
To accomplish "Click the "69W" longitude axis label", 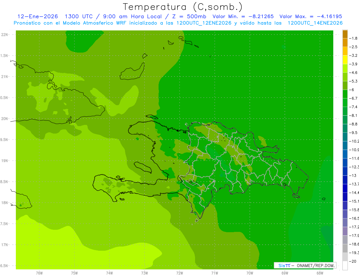I will pos(285,273).
